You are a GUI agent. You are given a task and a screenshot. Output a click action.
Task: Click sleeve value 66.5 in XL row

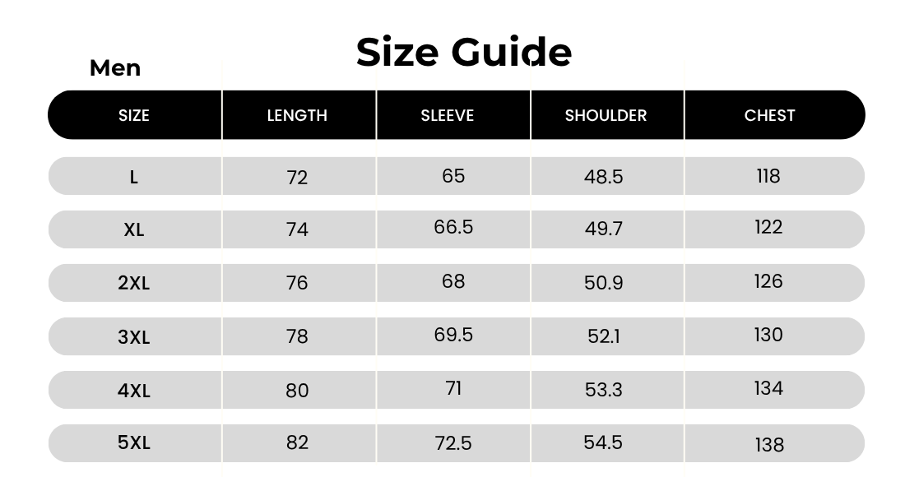(453, 227)
